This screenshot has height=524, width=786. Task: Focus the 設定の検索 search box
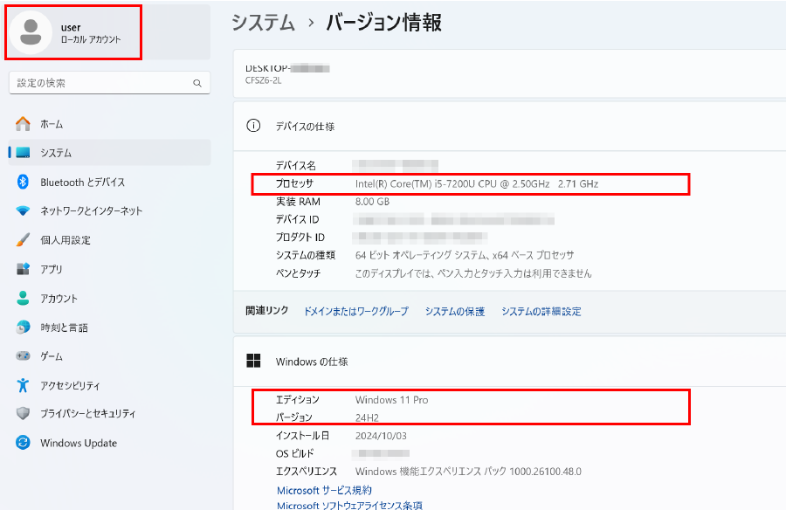pyautogui.click(x=110, y=83)
